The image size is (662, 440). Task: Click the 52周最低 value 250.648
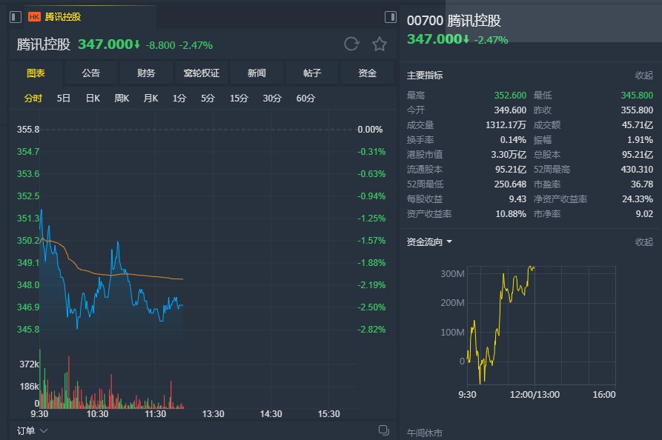tap(510, 184)
